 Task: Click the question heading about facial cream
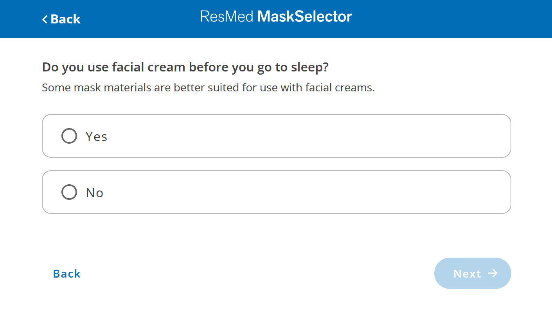pos(185,67)
